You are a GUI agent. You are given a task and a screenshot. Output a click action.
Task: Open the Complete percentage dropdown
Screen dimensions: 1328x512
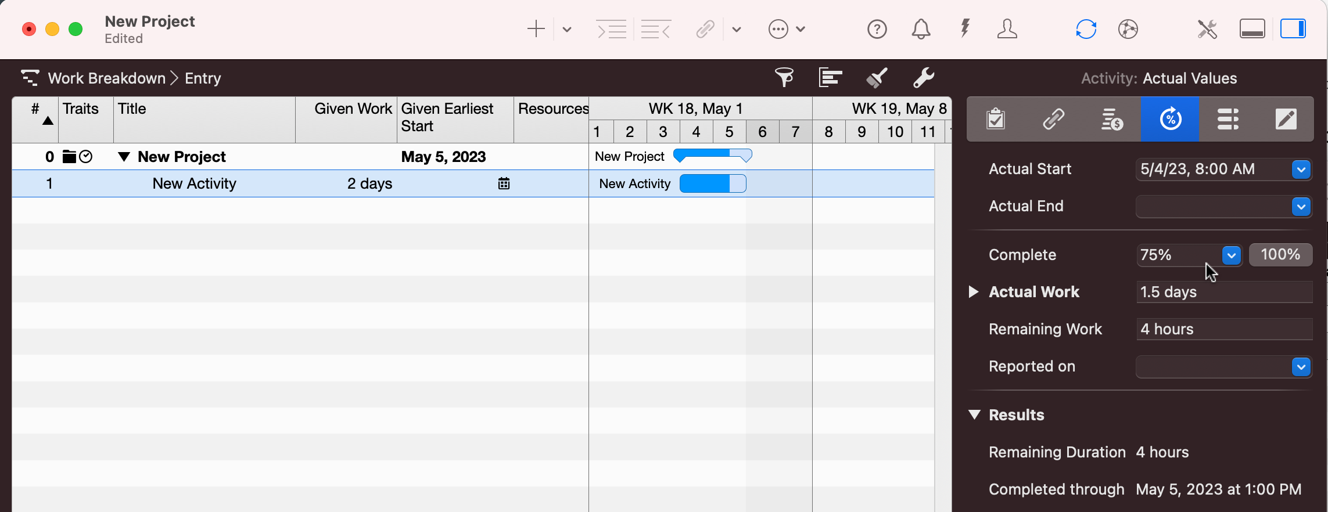(1231, 255)
